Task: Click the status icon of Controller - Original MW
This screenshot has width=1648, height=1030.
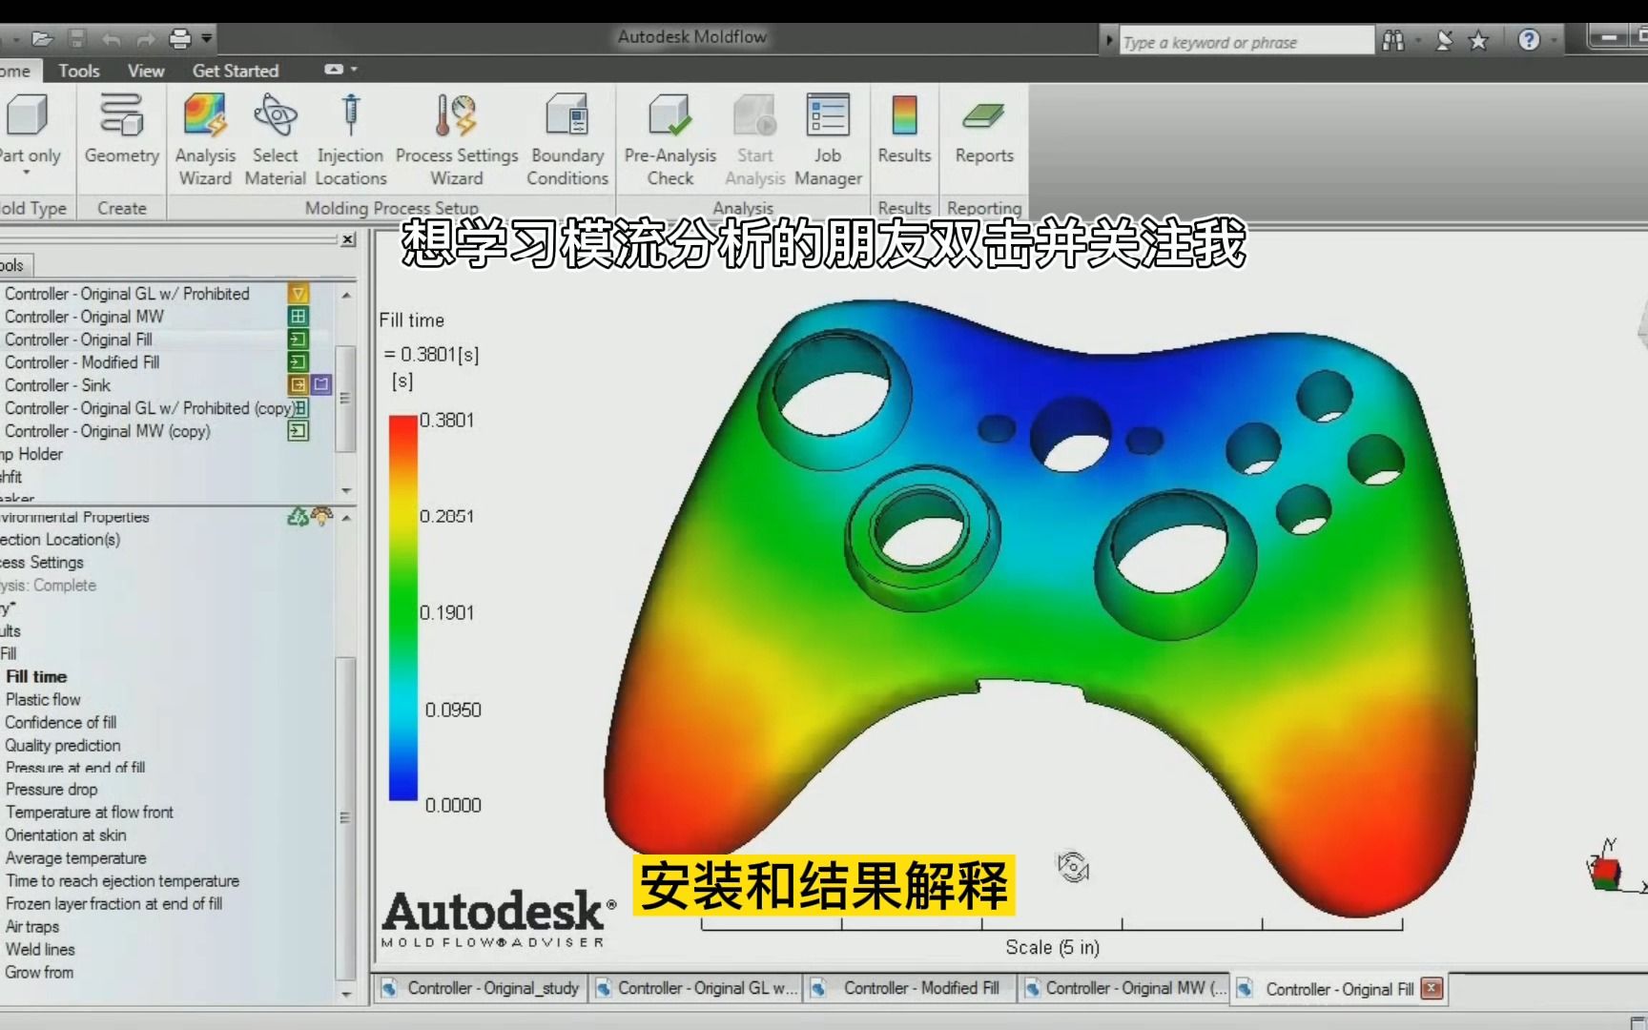Action: coord(299,317)
